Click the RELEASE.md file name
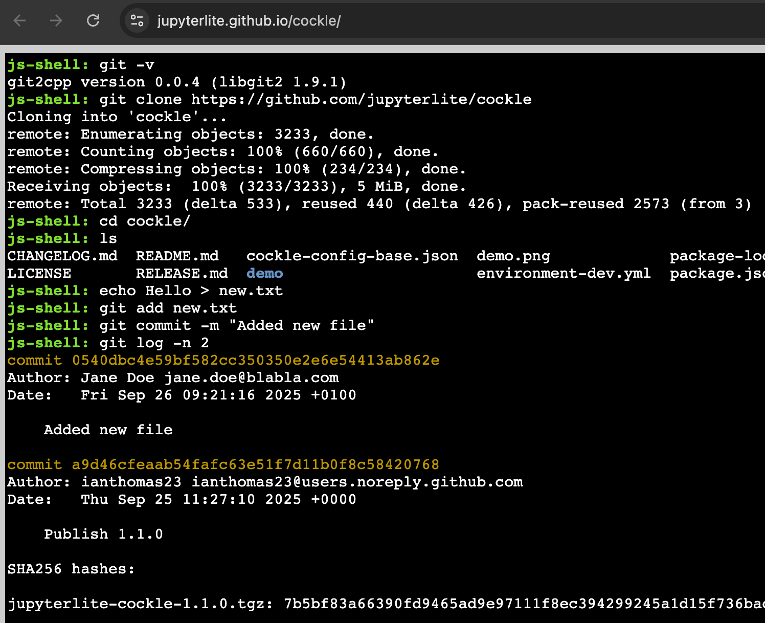Viewport: 765px width, 623px height. (182, 273)
